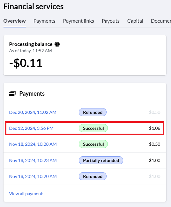Viewport: 171px width, 207px height.
Task: Open the Nov 18, 2024, 10:20 AM payment
Action: click(33, 176)
